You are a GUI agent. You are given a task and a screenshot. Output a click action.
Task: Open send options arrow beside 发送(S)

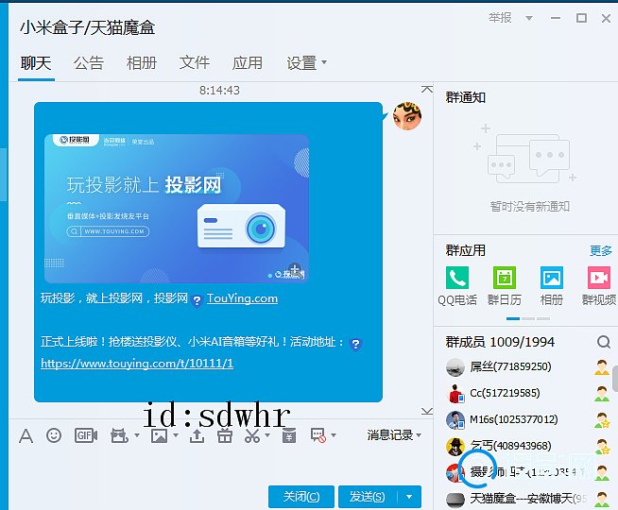click(x=409, y=497)
